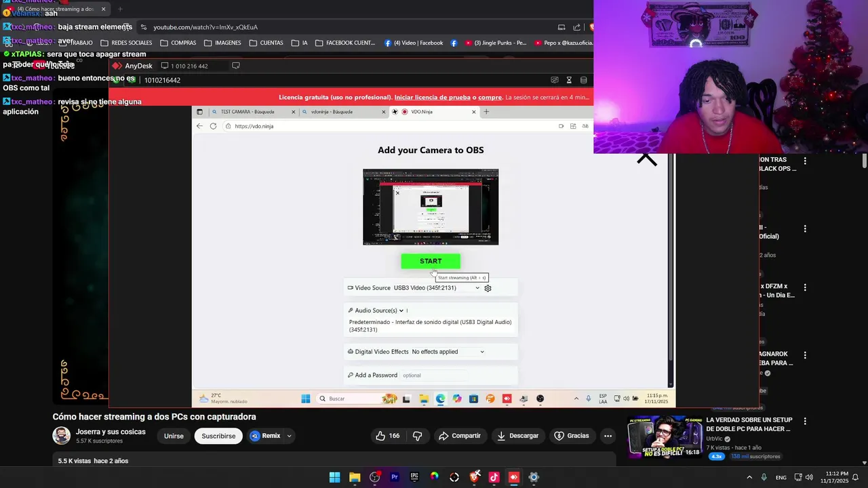Dislike the YouTube video
868x488 pixels.
418,436
